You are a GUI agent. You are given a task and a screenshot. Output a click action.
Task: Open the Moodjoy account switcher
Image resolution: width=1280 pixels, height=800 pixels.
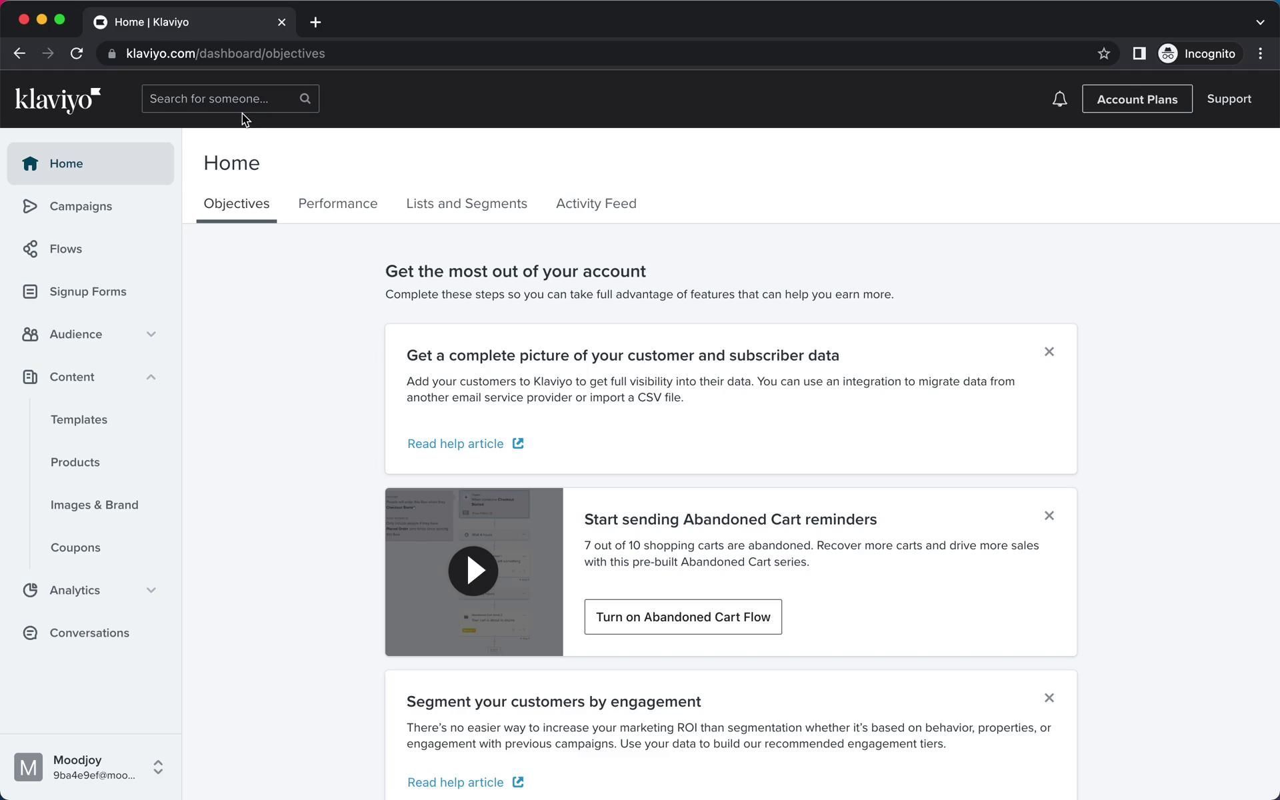157,767
